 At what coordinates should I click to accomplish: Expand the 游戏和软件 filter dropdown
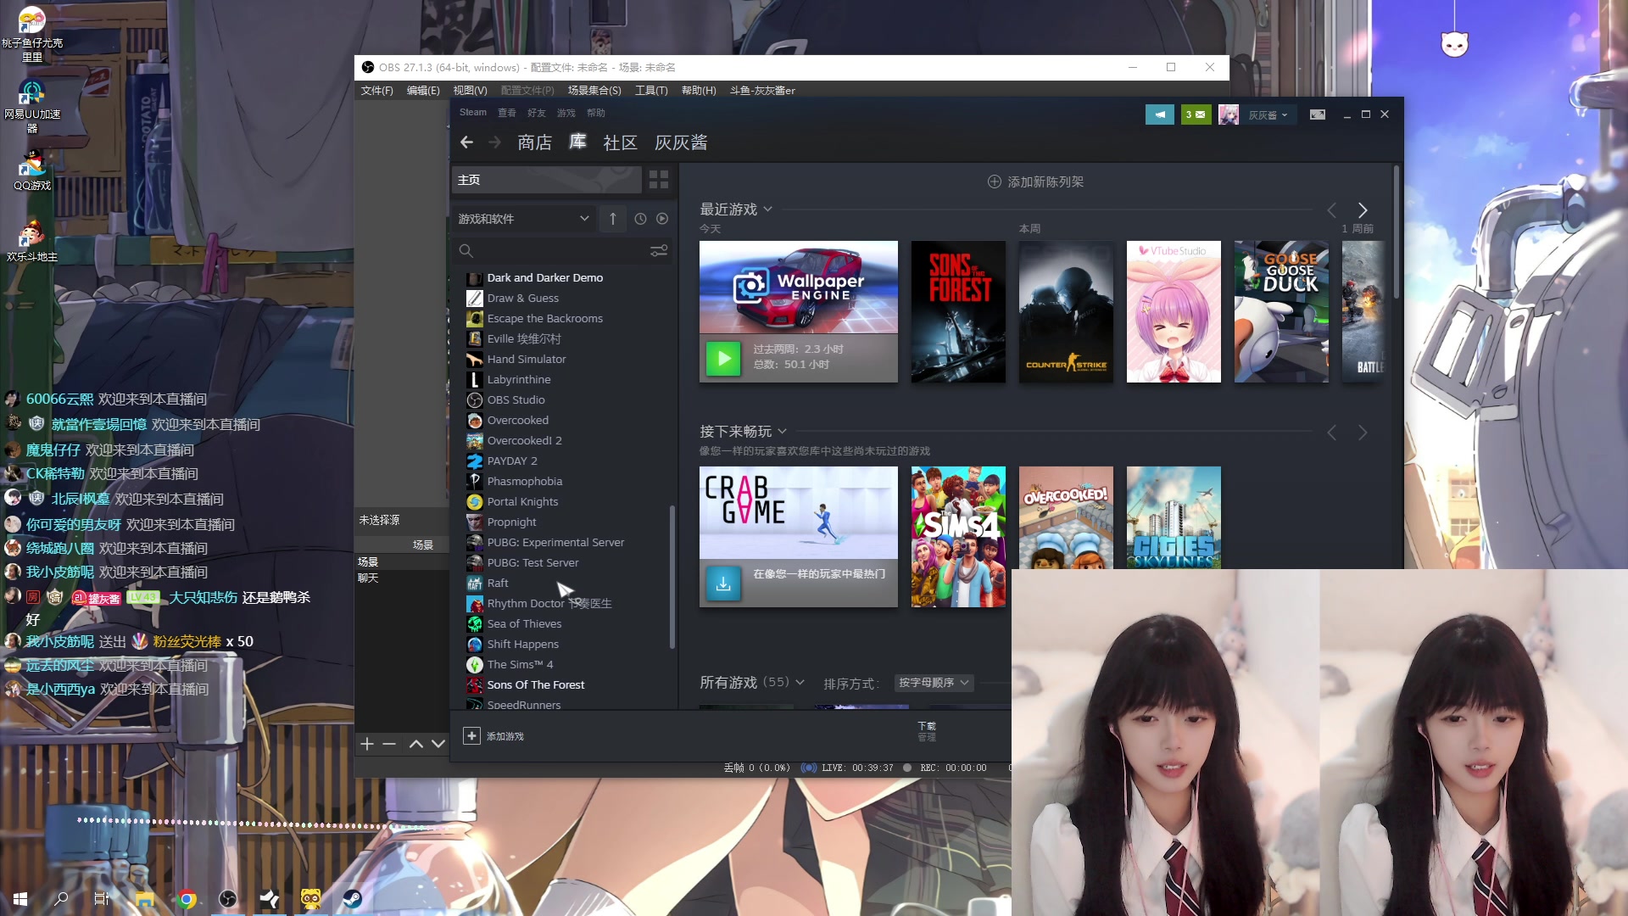coord(523,219)
